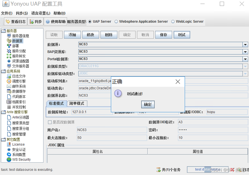Click the 最小连接数 field
This screenshot has width=249, height=175.
coord(213,138)
